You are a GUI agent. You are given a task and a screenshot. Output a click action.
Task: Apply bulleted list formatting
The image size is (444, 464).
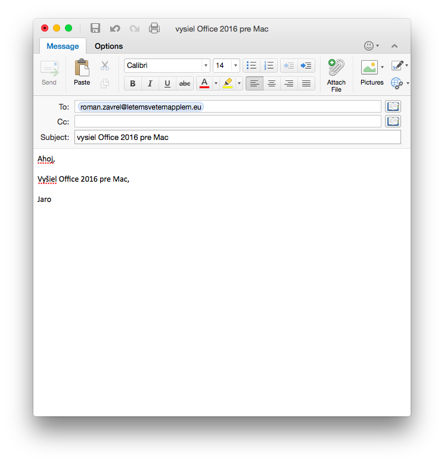[x=252, y=66]
